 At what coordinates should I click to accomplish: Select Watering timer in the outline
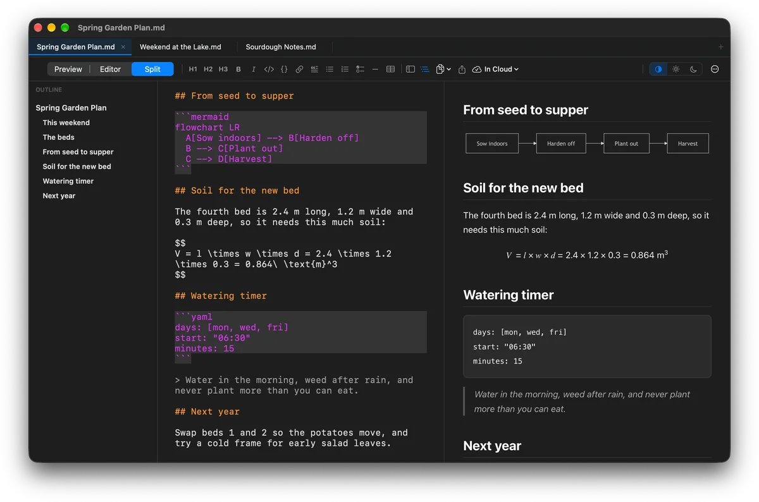(x=68, y=181)
